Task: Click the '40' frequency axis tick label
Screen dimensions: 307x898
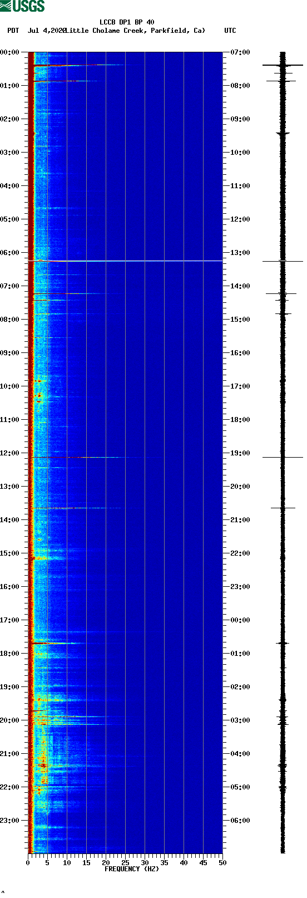Action: [184, 863]
